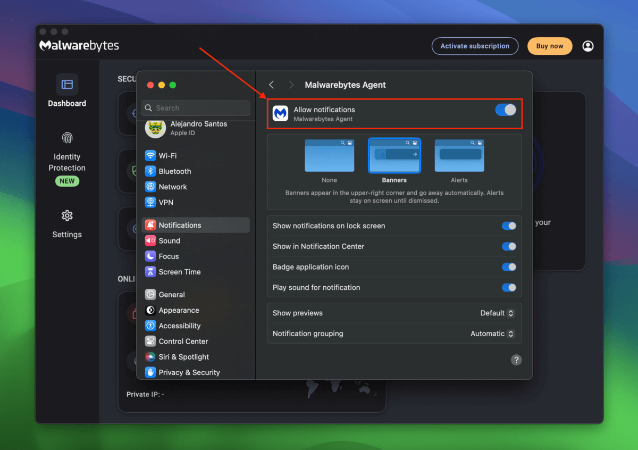Open the Malwarebytes account profile icon

point(587,46)
